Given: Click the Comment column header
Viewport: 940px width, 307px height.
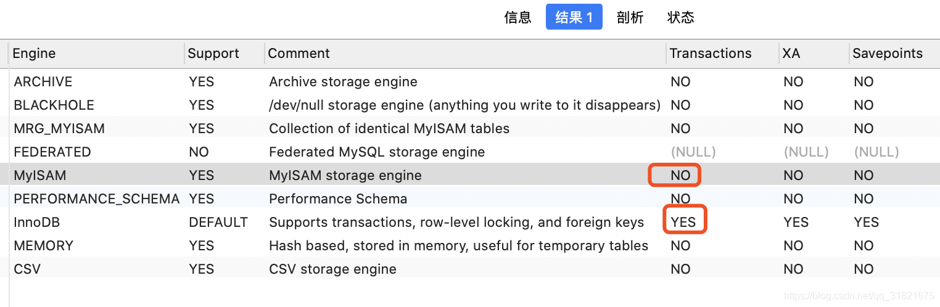Looking at the screenshot, I should pyautogui.click(x=299, y=54).
